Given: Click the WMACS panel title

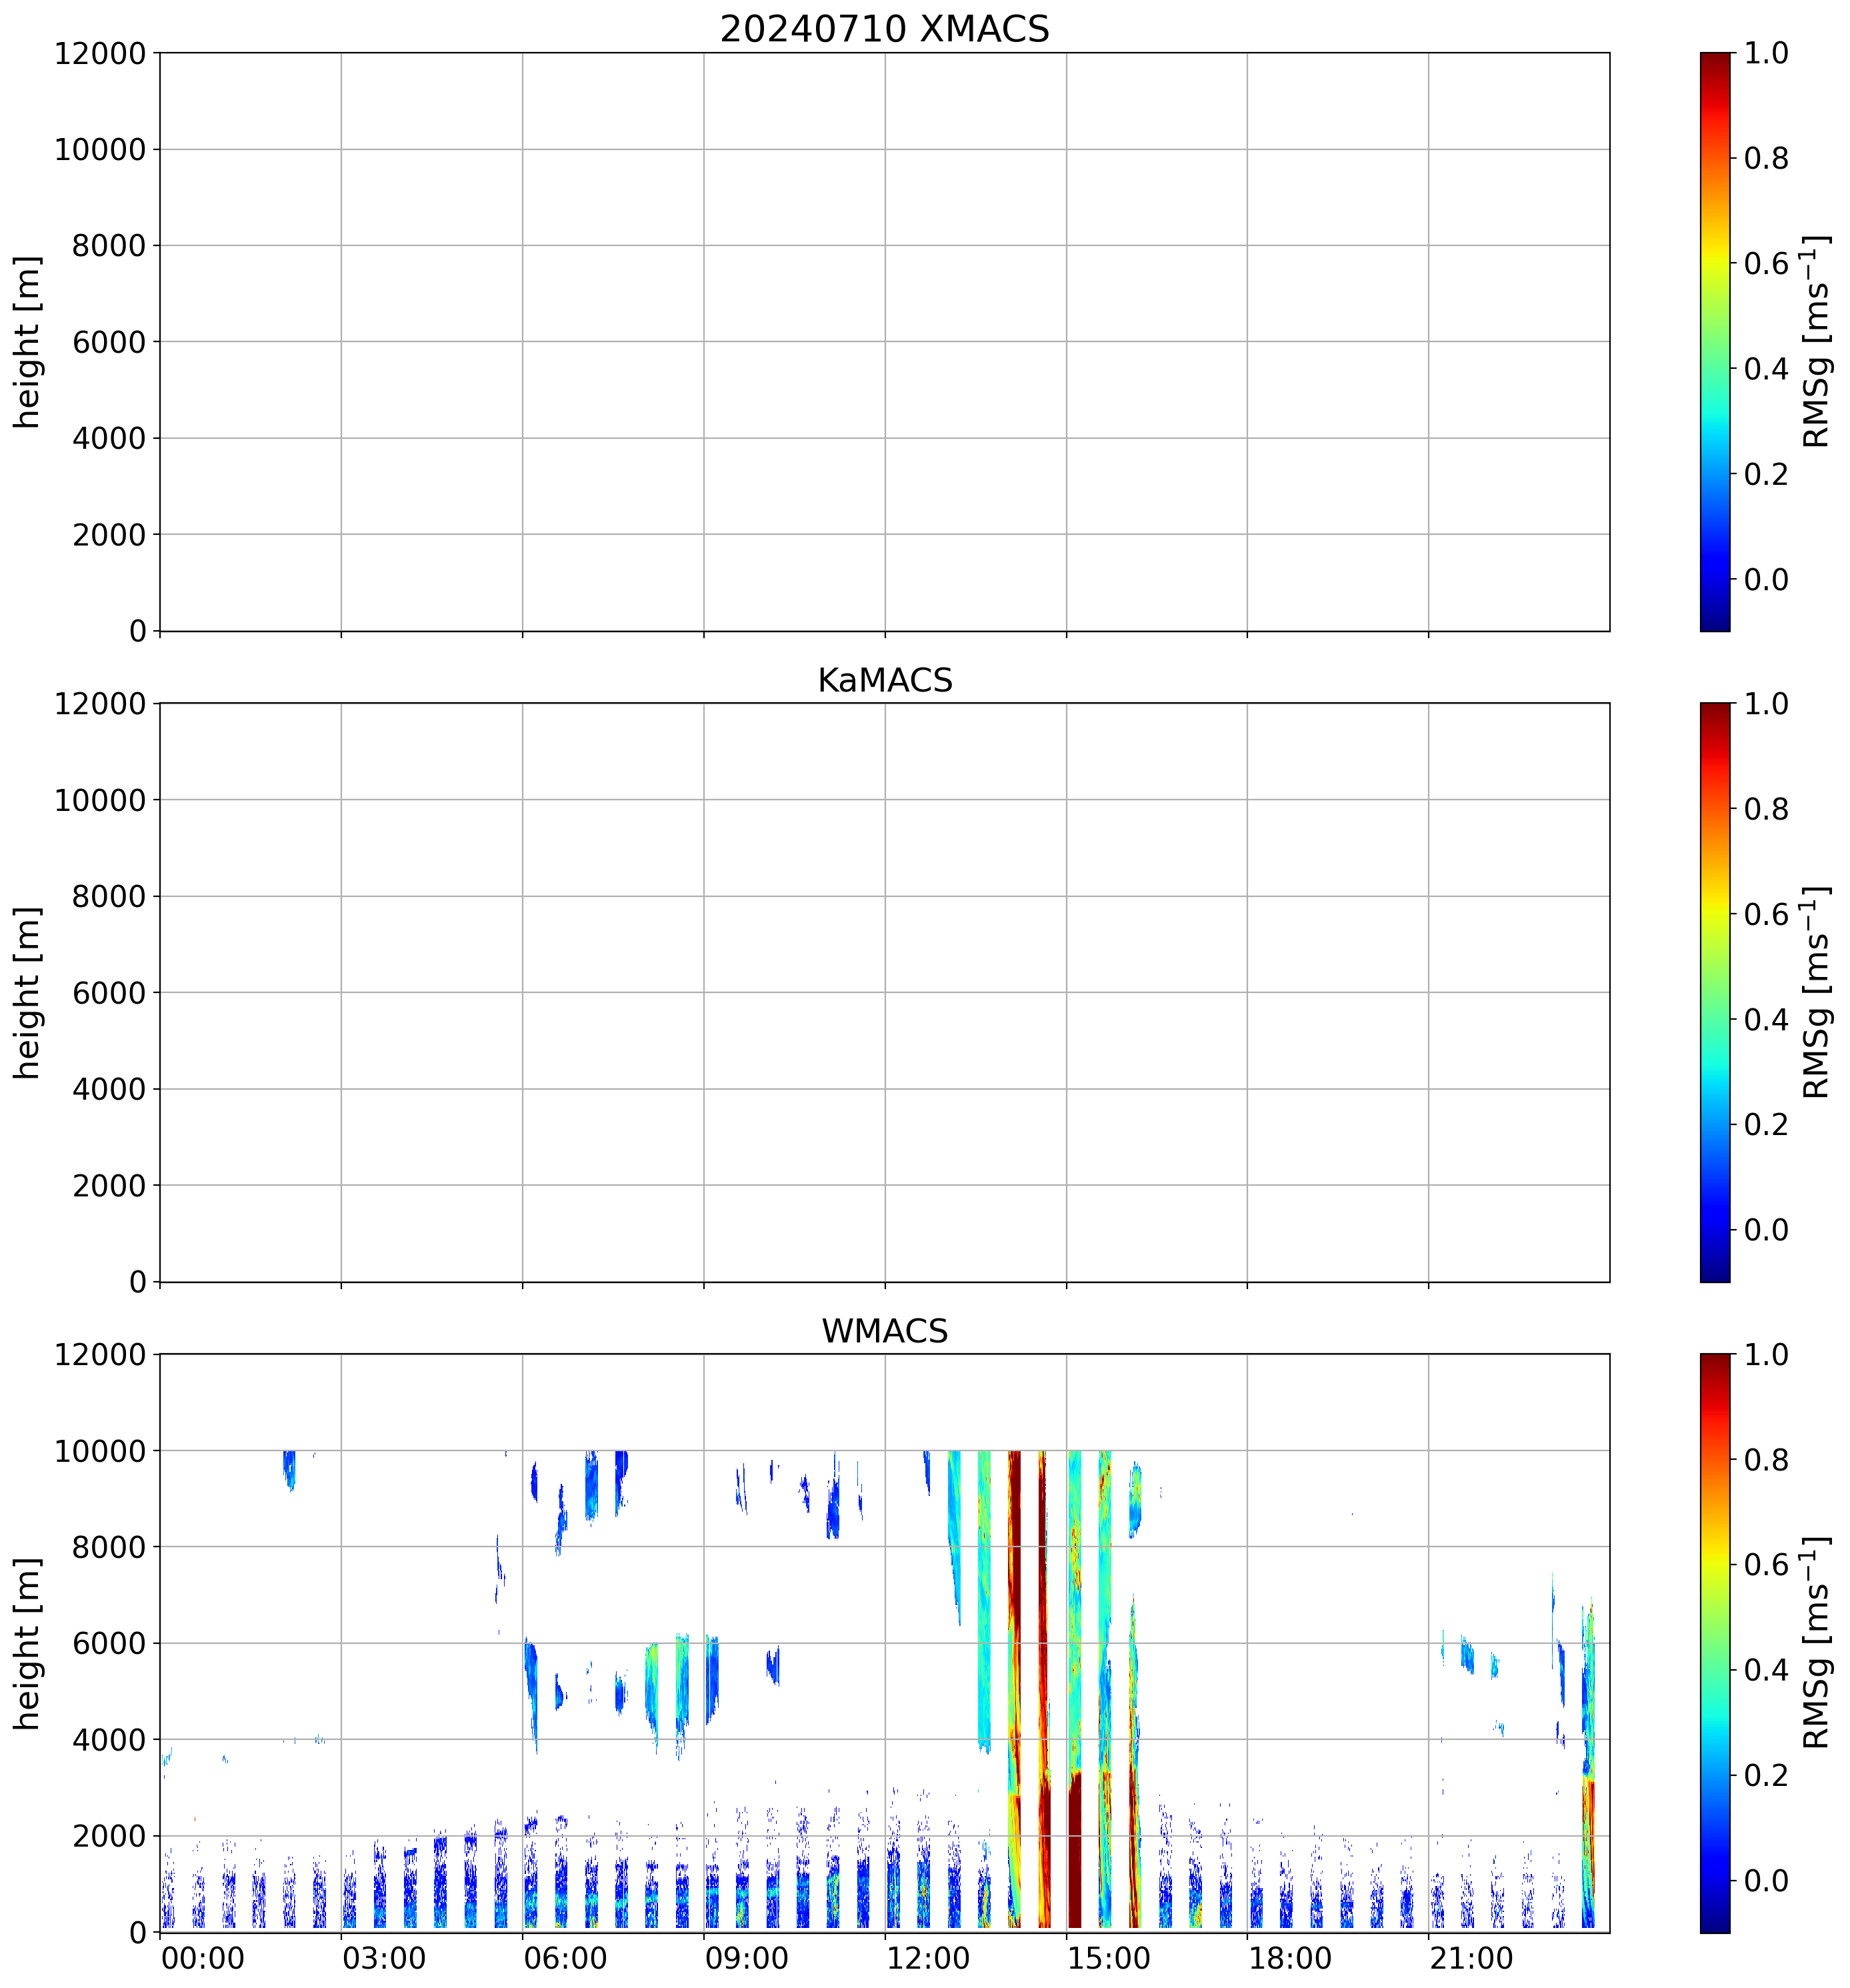Looking at the screenshot, I should tap(883, 1331).
